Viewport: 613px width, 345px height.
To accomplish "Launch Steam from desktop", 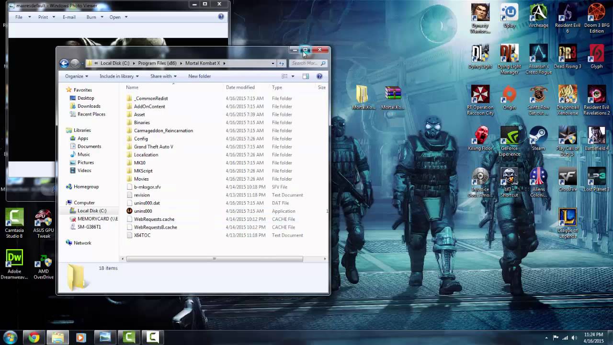I will point(538,138).
